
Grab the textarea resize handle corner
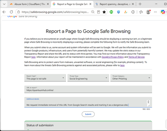(149, 105)
